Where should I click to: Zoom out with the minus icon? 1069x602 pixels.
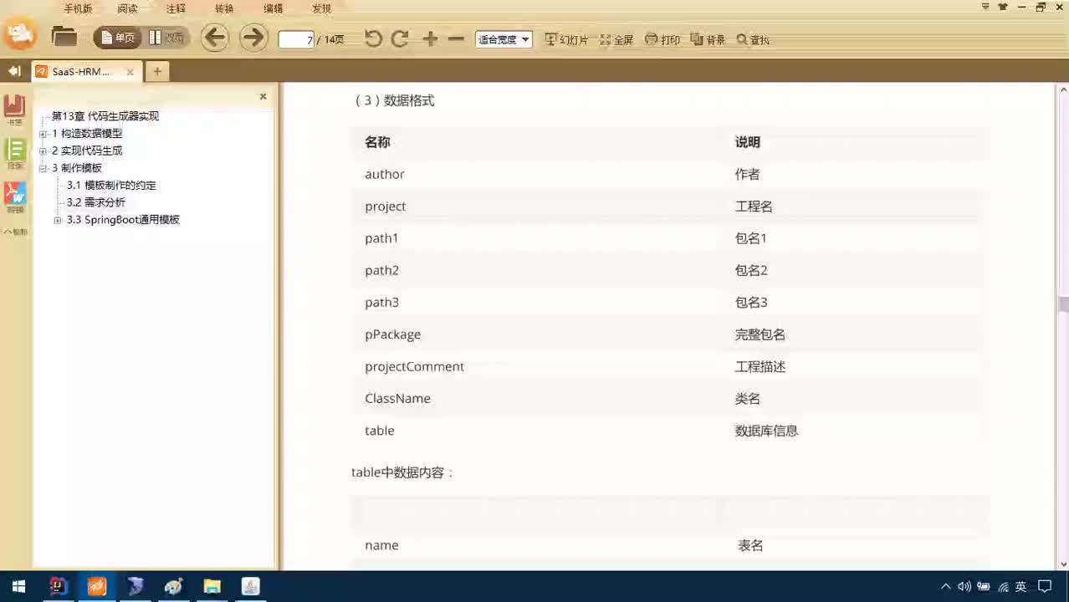(456, 38)
